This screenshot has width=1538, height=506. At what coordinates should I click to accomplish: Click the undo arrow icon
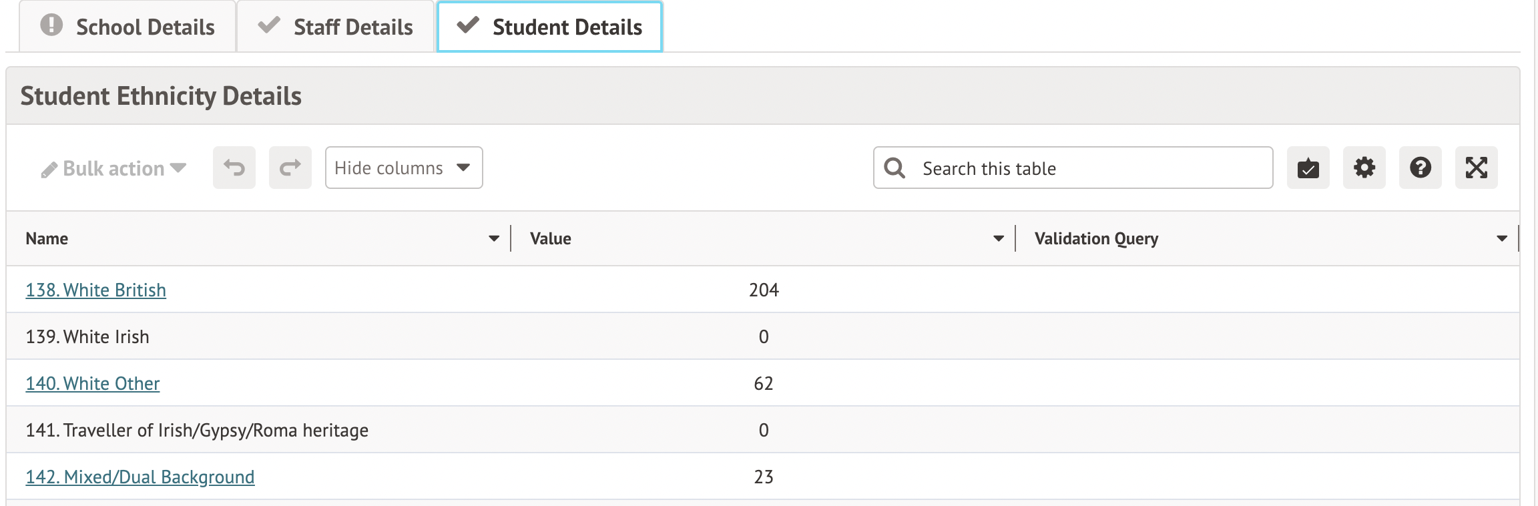click(x=234, y=168)
